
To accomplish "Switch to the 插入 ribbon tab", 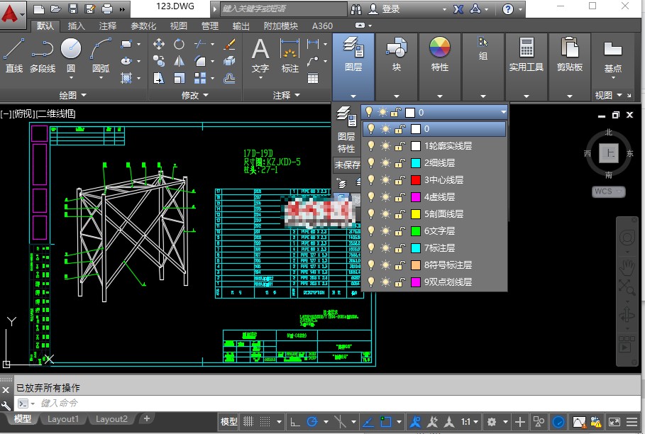I will 75,26.
